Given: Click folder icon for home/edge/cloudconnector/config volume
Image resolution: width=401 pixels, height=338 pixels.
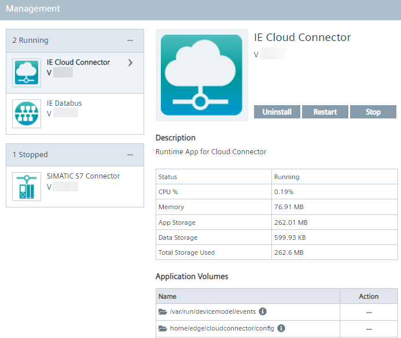Looking at the screenshot, I should point(163,329).
